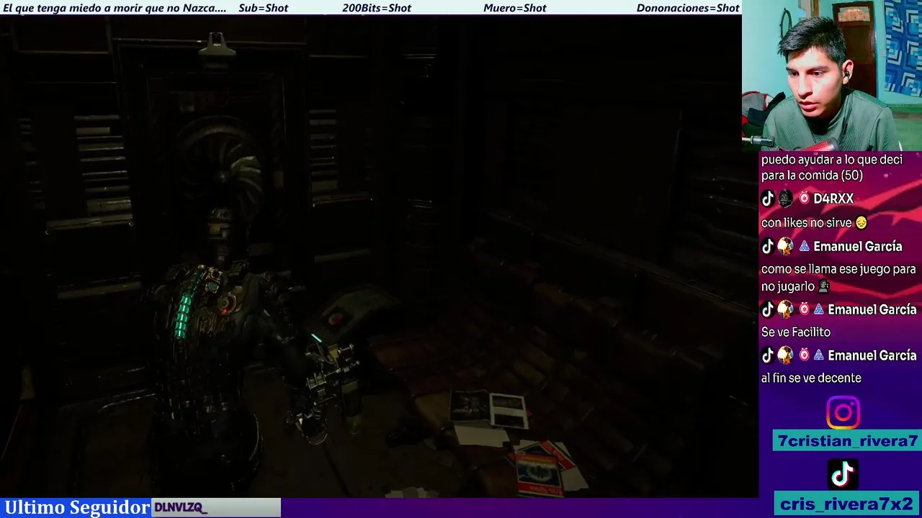Screen dimensions: 922x518
Task: Click 'Sub=Shot' in the top banner
Action: [263, 8]
